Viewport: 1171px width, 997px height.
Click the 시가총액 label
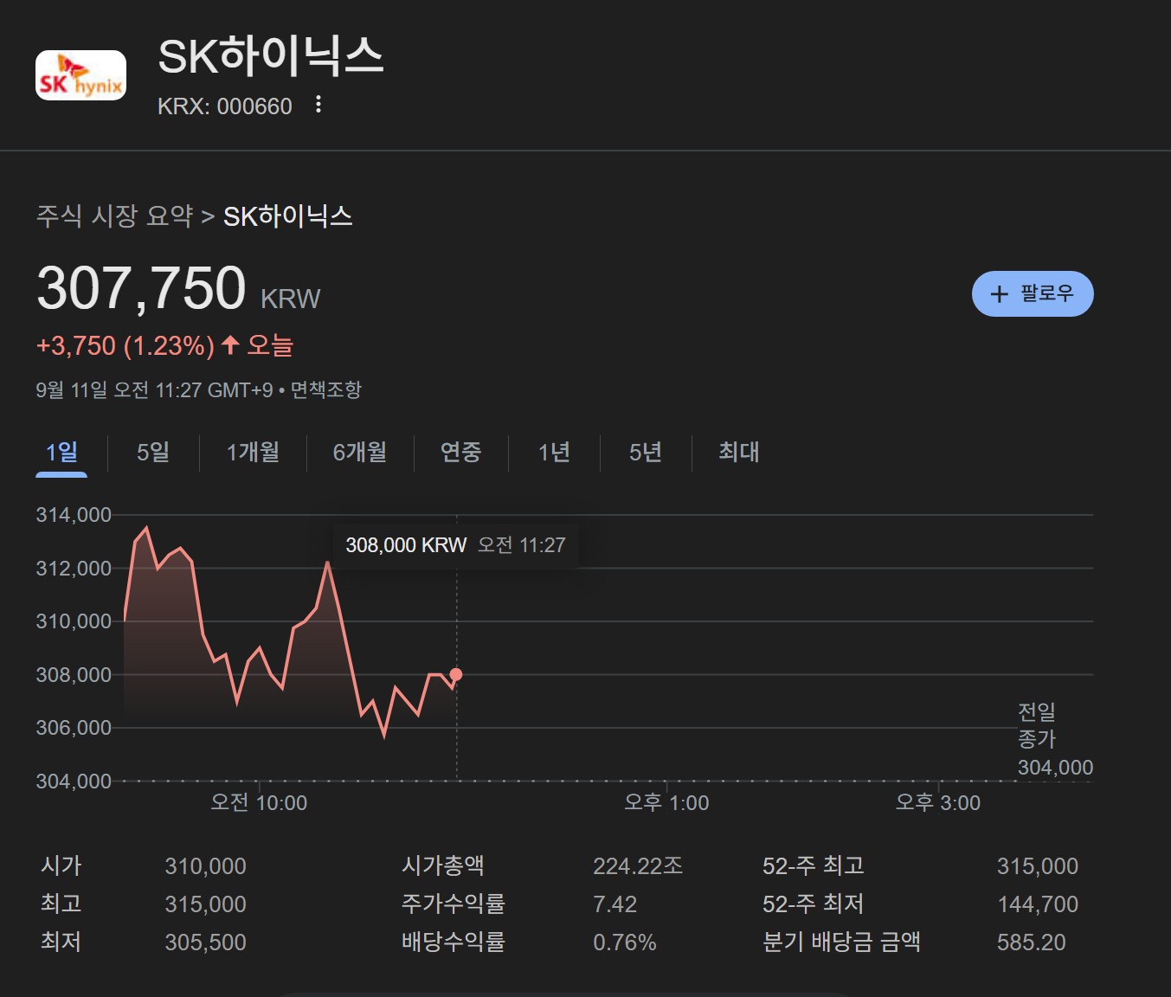tap(443, 866)
